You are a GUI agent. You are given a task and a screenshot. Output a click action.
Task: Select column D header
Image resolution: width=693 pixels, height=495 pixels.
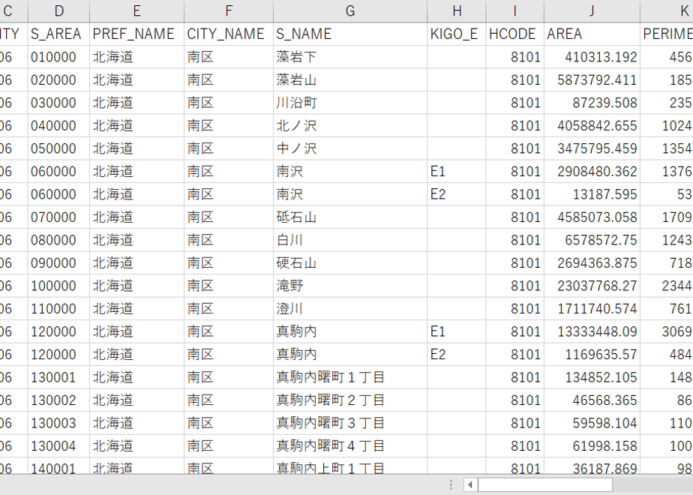[x=58, y=11]
